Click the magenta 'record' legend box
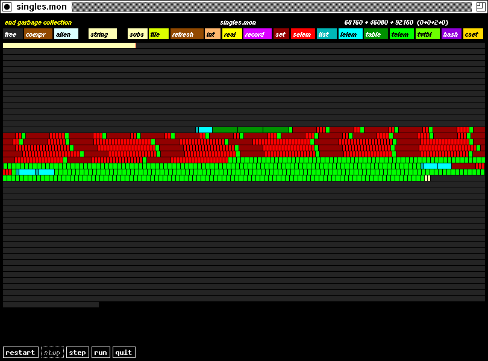The width and height of the screenshot is (488, 361). click(257, 34)
